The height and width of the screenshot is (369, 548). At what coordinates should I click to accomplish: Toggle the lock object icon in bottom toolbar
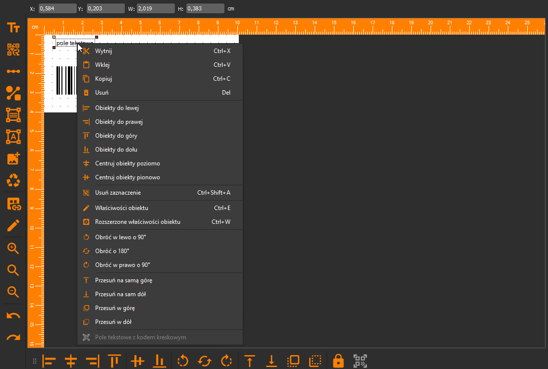[338, 361]
